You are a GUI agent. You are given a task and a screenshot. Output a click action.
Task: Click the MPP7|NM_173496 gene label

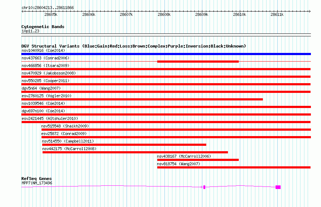point(37,183)
